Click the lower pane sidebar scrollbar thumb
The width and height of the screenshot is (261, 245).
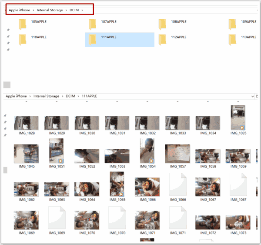[x=5, y=170]
